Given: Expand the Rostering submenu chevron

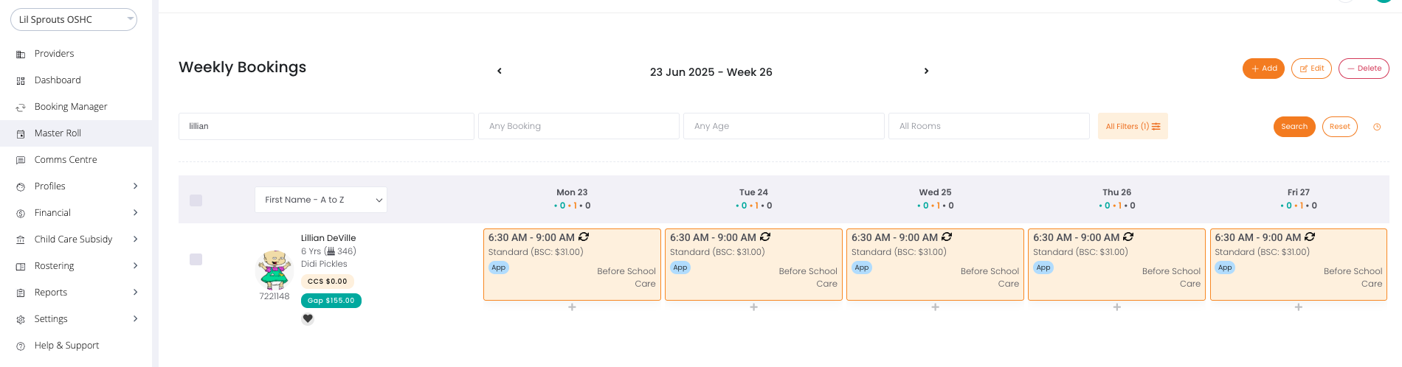Looking at the screenshot, I should (x=135, y=266).
